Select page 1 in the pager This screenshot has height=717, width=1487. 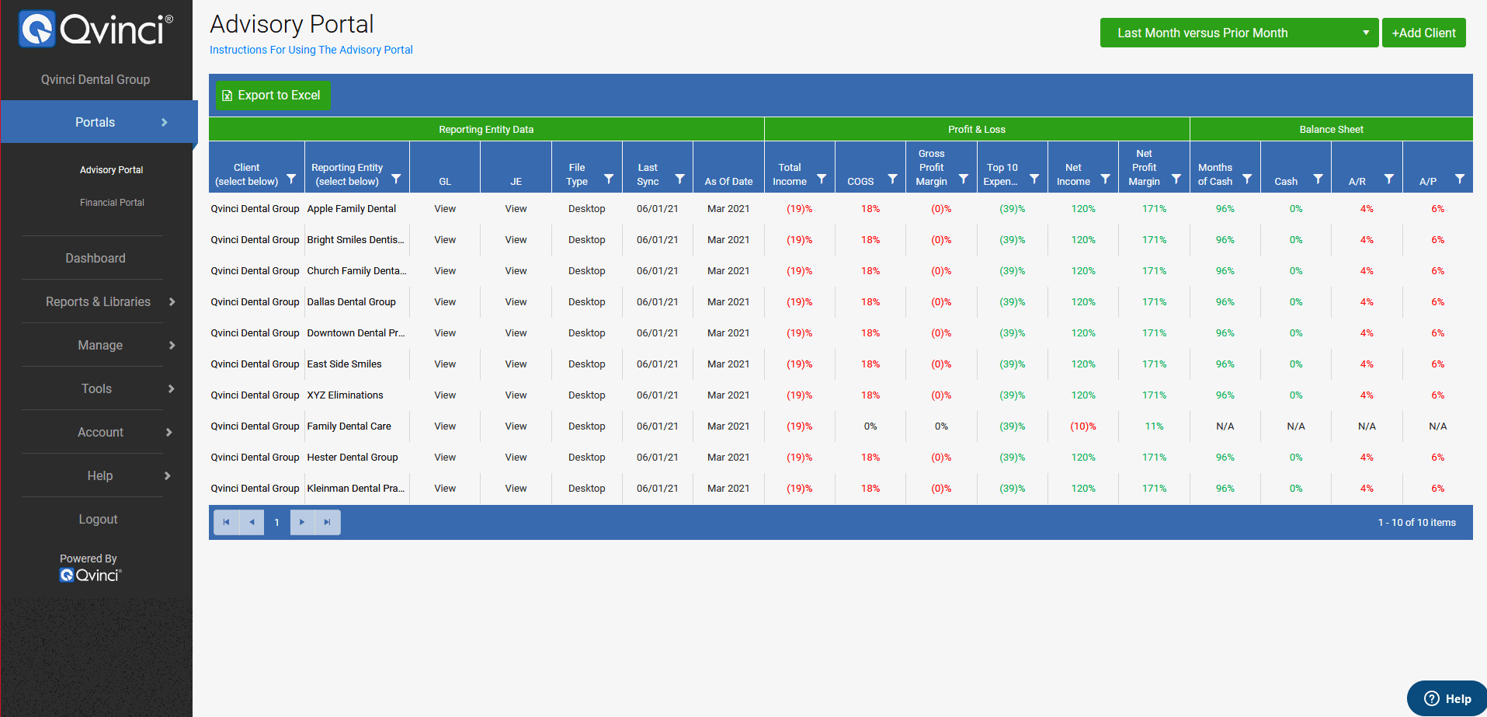pyautogui.click(x=276, y=522)
